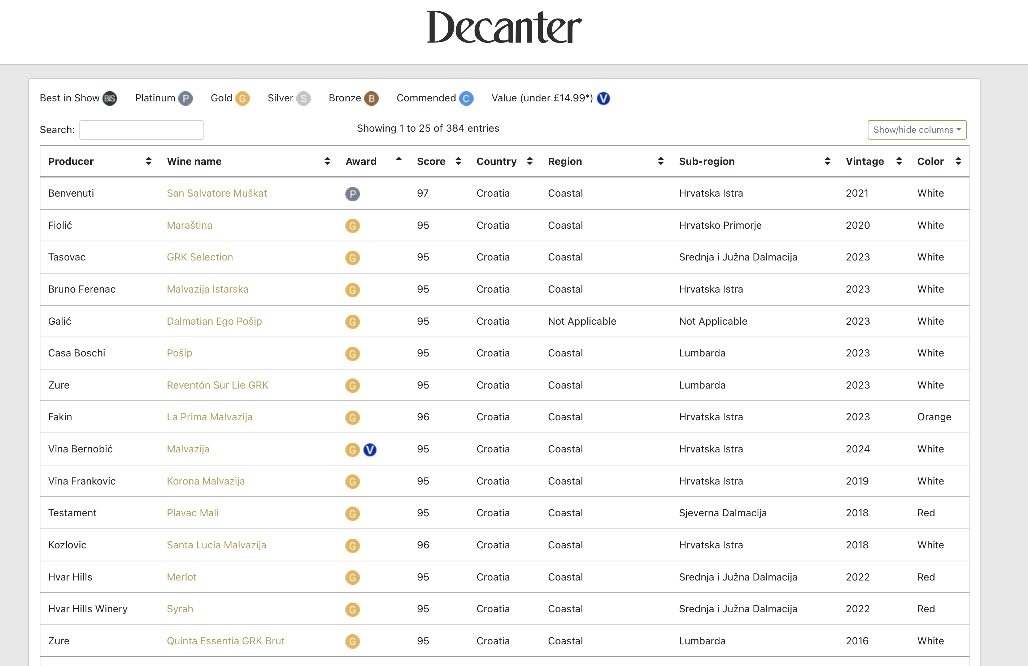The width and height of the screenshot is (1028, 666).
Task: Click Gold award icon for Syrah row
Action: pyautogui.click(x=352, y=609)
